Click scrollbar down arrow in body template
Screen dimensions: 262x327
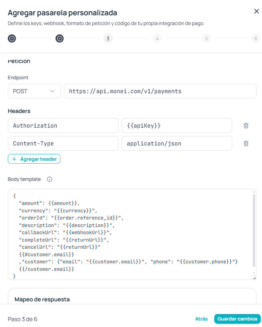tap(254, 273)
